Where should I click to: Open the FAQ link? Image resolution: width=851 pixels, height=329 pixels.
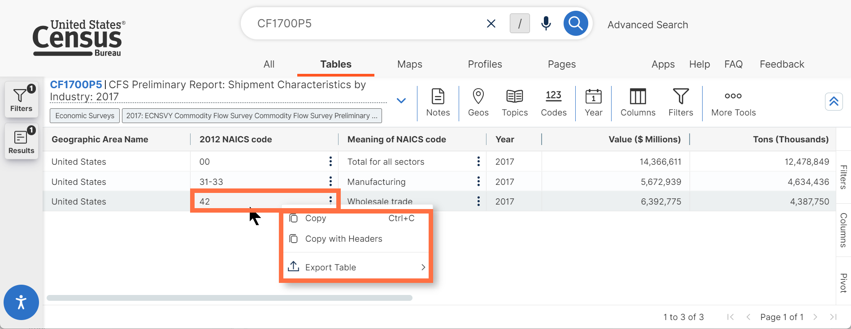coord(734,64)
